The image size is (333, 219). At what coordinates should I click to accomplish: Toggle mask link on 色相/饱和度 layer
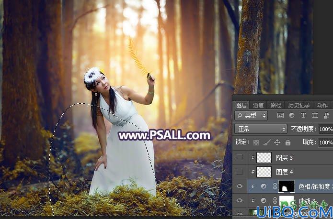[x=275, y=186]
